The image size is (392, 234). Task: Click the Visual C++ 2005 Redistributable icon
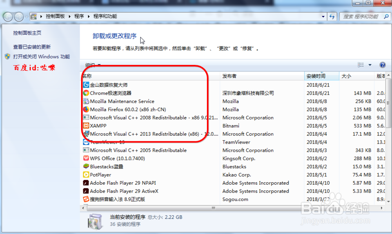pos(86,150)
